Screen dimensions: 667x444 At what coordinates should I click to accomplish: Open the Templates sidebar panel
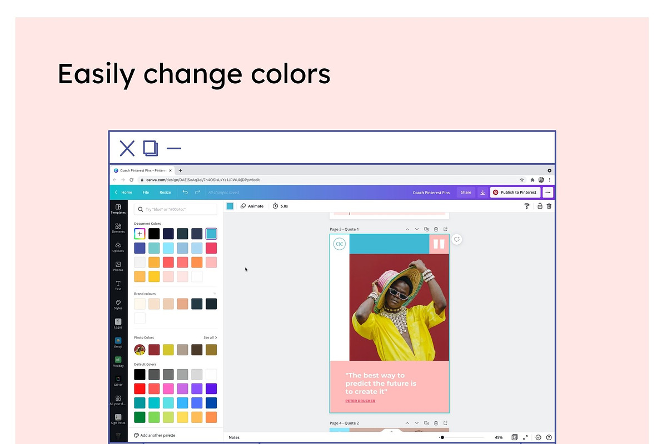[118, 209]
